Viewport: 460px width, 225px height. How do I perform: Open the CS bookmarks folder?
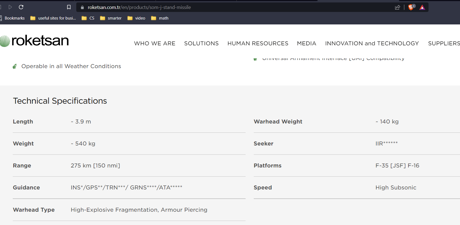click(88, 18)
